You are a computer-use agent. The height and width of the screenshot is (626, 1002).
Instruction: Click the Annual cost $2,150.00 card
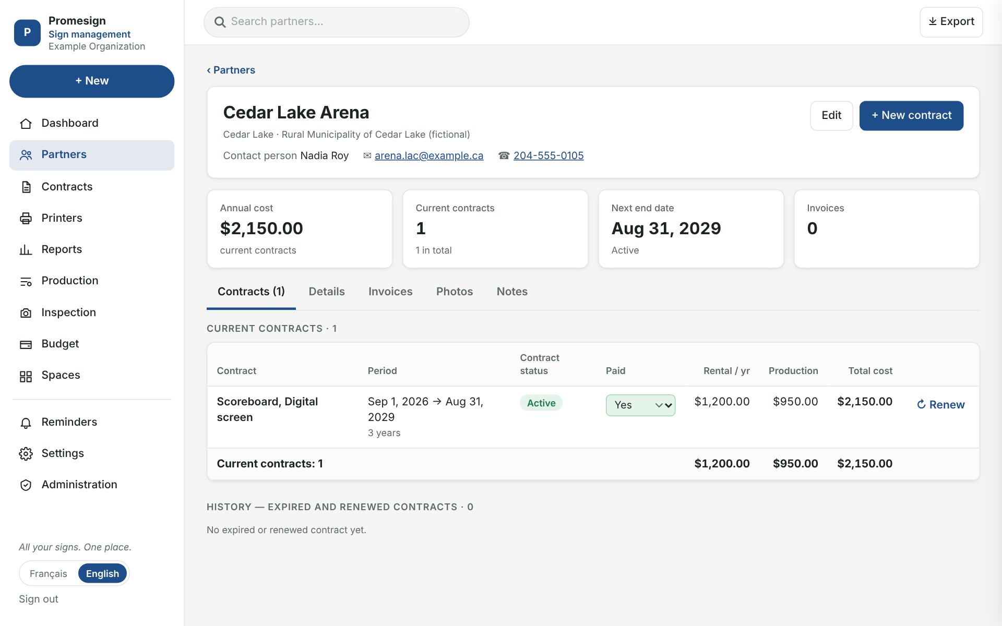(x=300, y=229)
